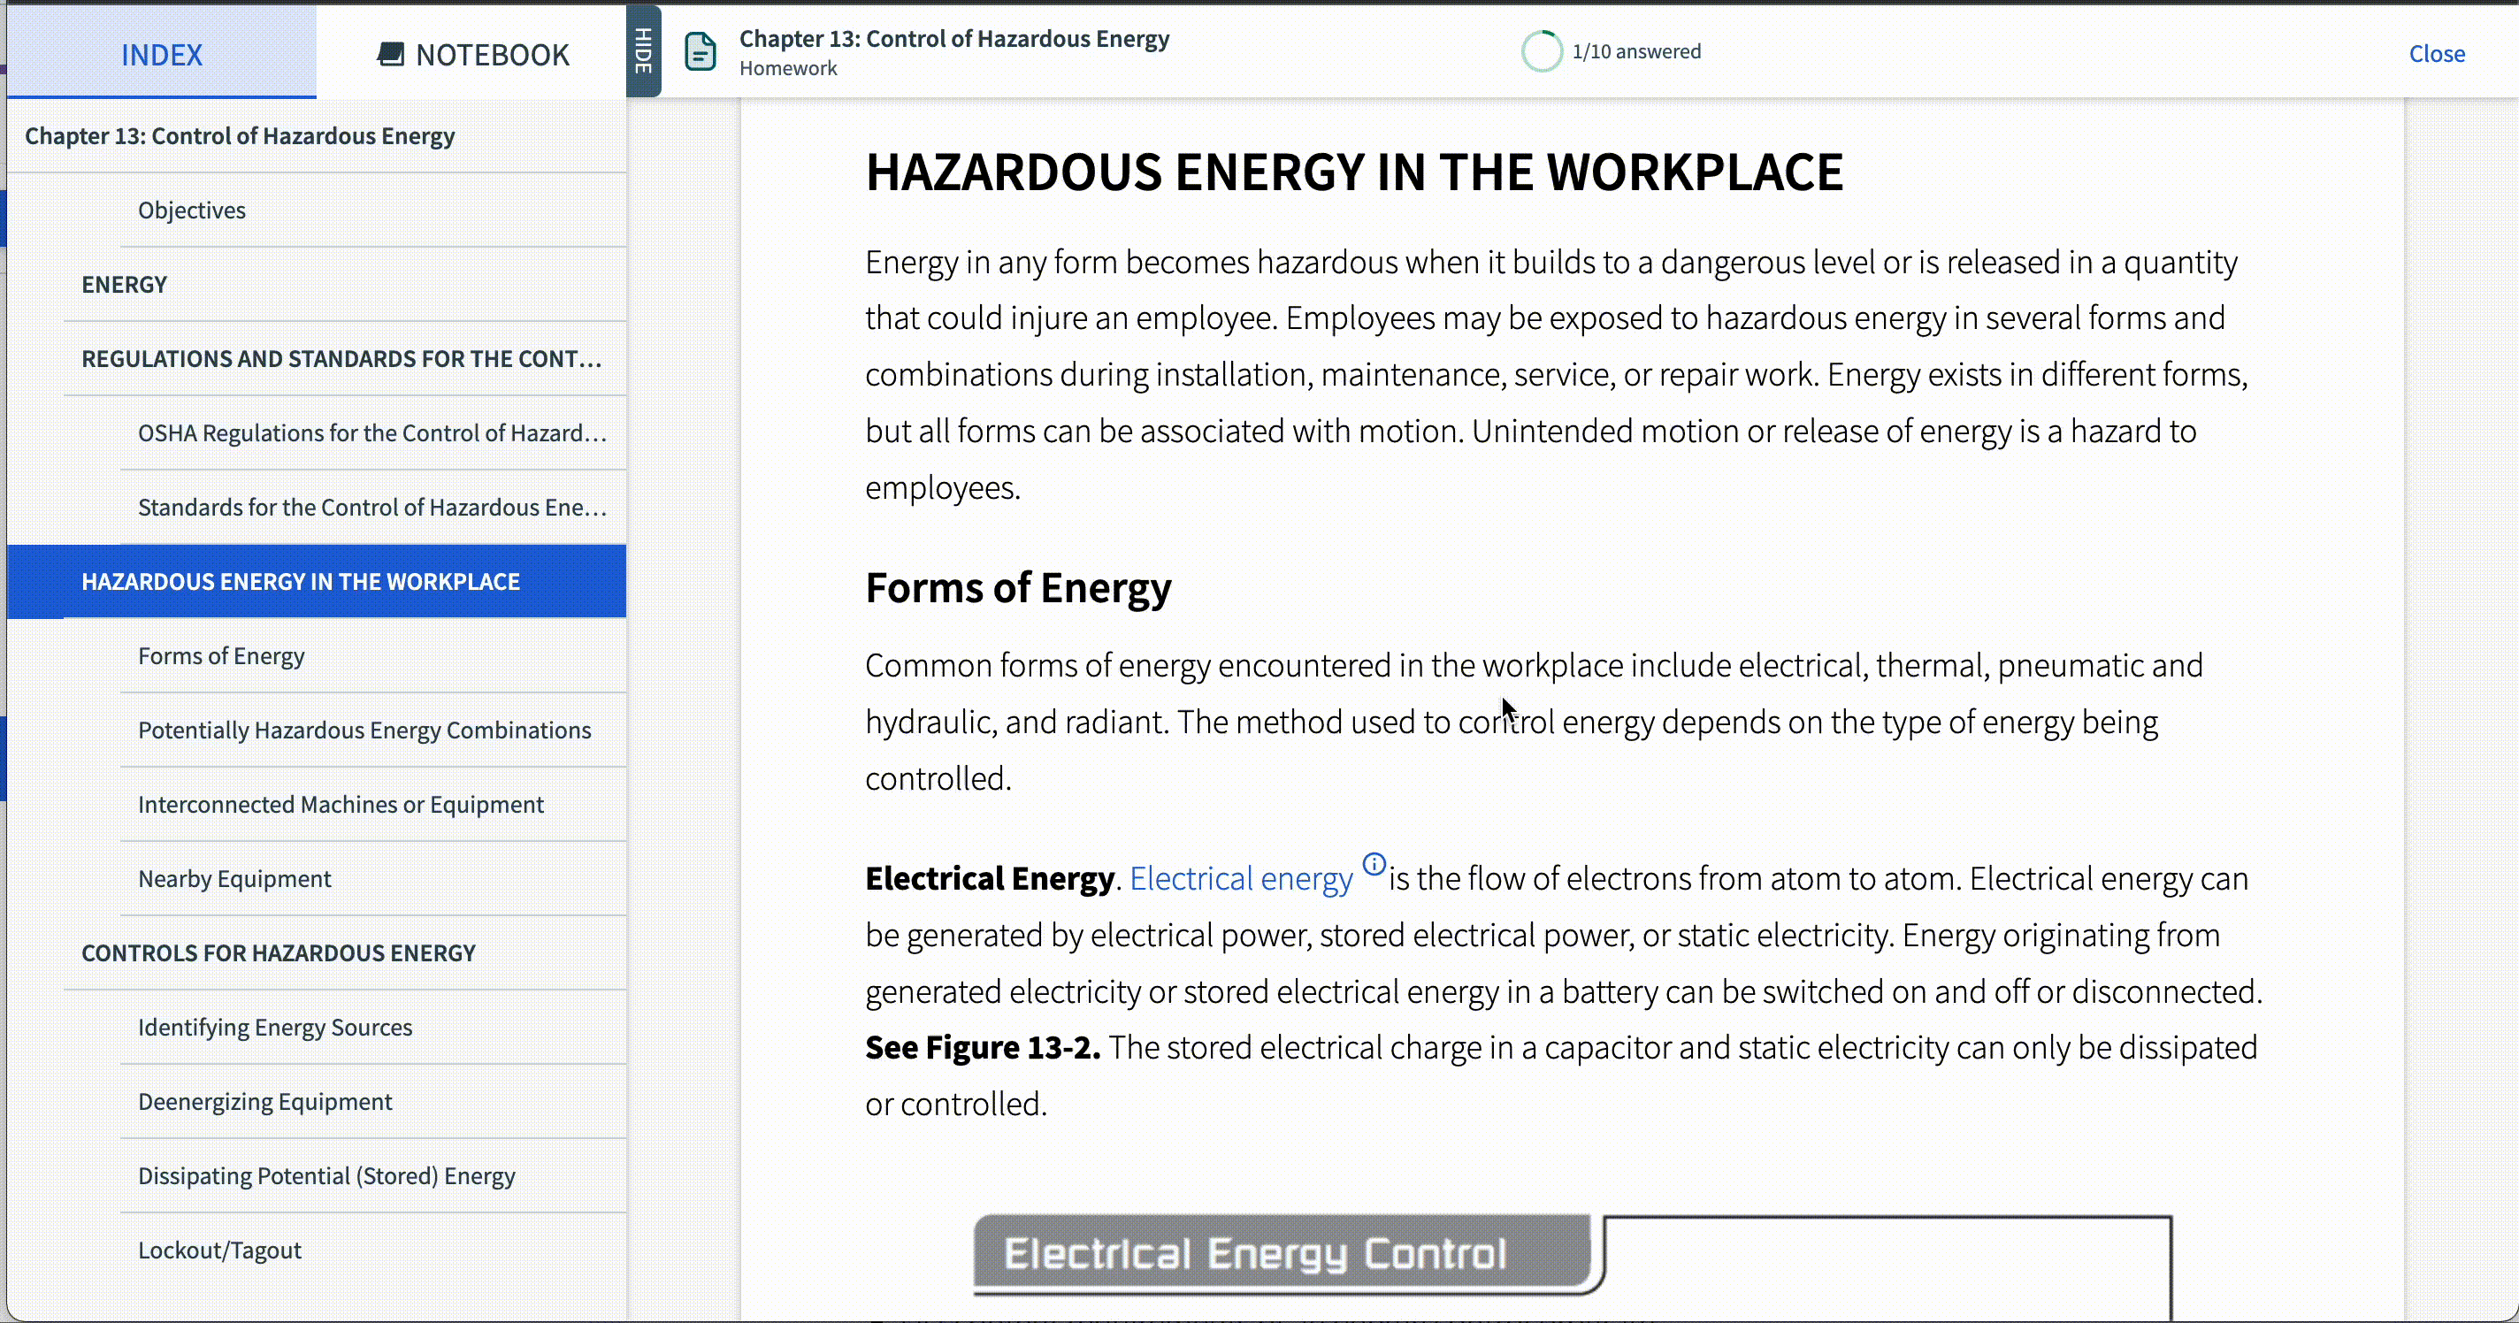Click the 1/10 answered progress indicator
Screen dimensions: 2519x1323
pyautogui.click(x=1636, y=50)
